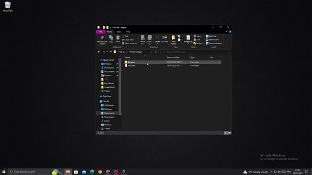Viewport: 312px width, 175px height.
Task: Go up one folder level arrow
Action: pos(111,52)
